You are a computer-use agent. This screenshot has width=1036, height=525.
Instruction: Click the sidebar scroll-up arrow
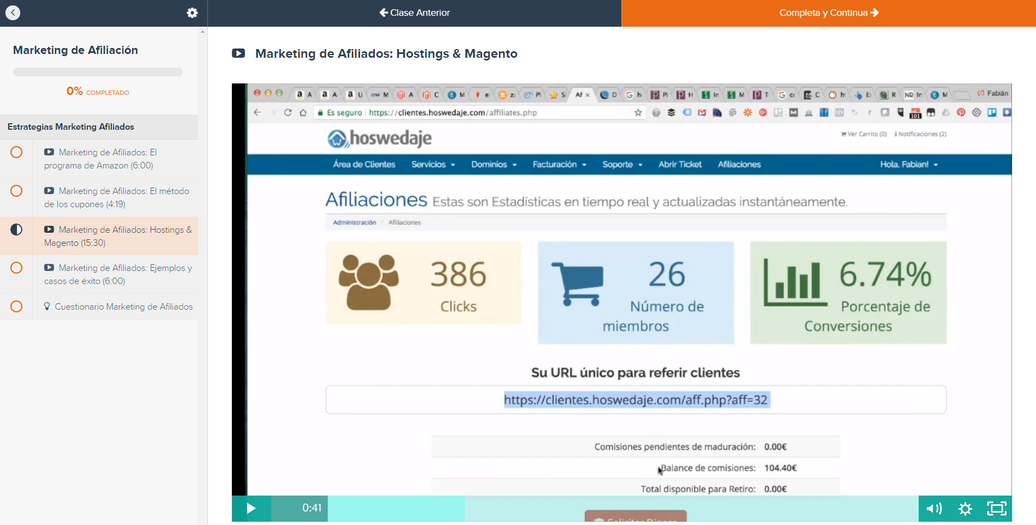pyautogui.click(x=203, y=32)
